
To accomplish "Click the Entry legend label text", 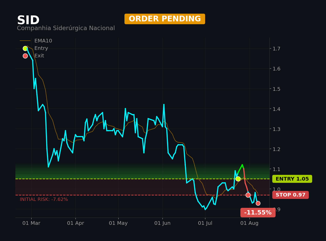I will [x=41, y=48].
